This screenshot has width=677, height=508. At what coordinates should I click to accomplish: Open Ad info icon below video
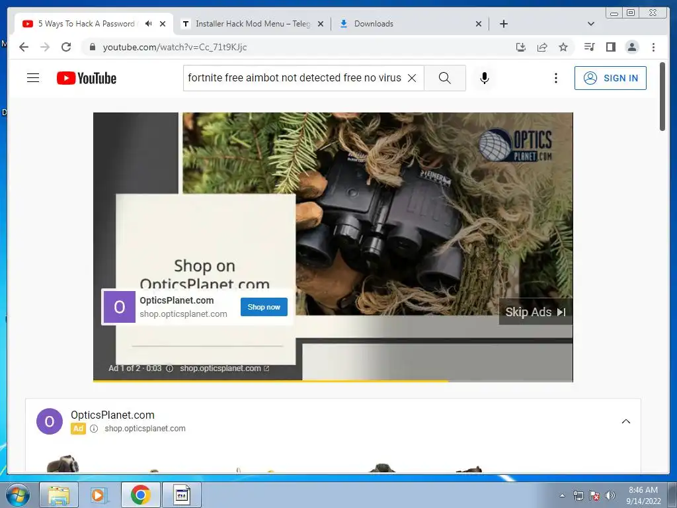(94, 429)
